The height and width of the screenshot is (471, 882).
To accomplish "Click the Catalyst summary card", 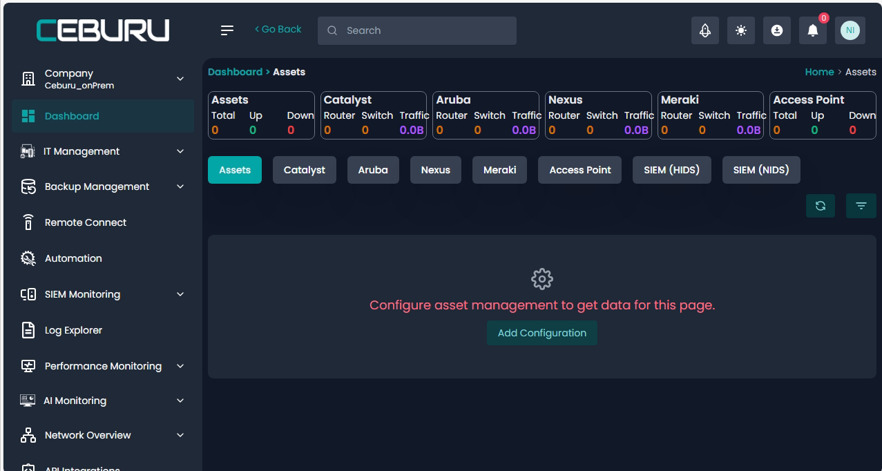I will pos(374,115).
